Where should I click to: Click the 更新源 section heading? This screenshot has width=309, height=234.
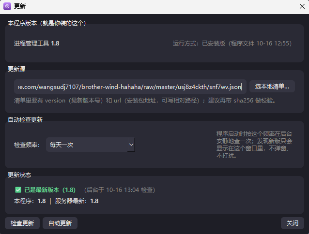tap(16, 69)
